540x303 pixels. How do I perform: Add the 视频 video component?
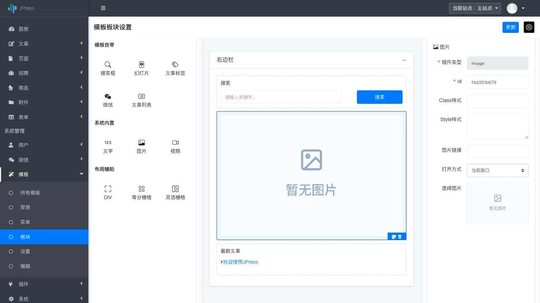pyautogui.click(x=175, y=145)
